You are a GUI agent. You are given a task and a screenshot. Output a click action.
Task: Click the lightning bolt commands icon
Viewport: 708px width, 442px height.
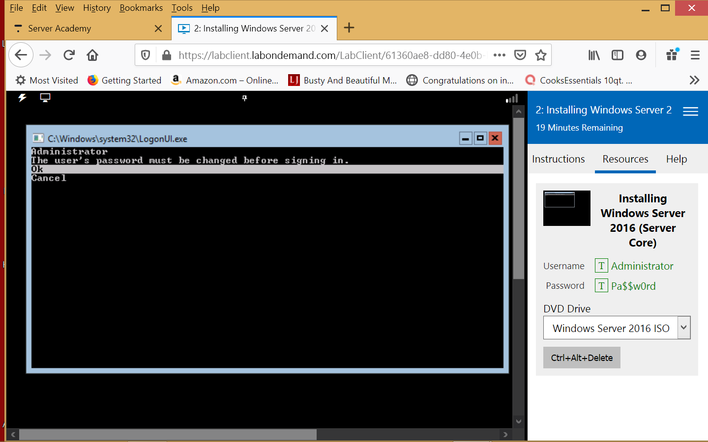(x=22, y=98)
